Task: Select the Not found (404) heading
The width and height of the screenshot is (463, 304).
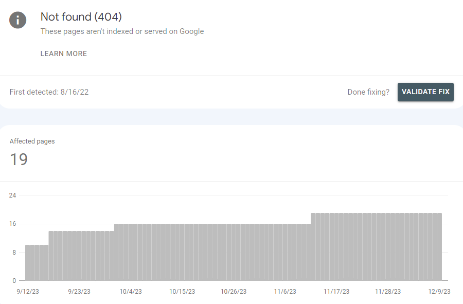Action: click(x=81, y=17)
